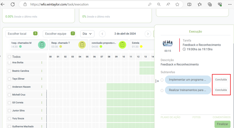Click the zoom out magnifier icon in address bar

(x=159, y=4)
